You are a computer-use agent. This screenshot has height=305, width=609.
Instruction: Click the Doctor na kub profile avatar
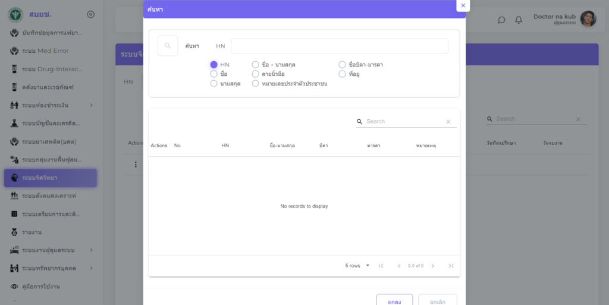click(x=588, y=19)
